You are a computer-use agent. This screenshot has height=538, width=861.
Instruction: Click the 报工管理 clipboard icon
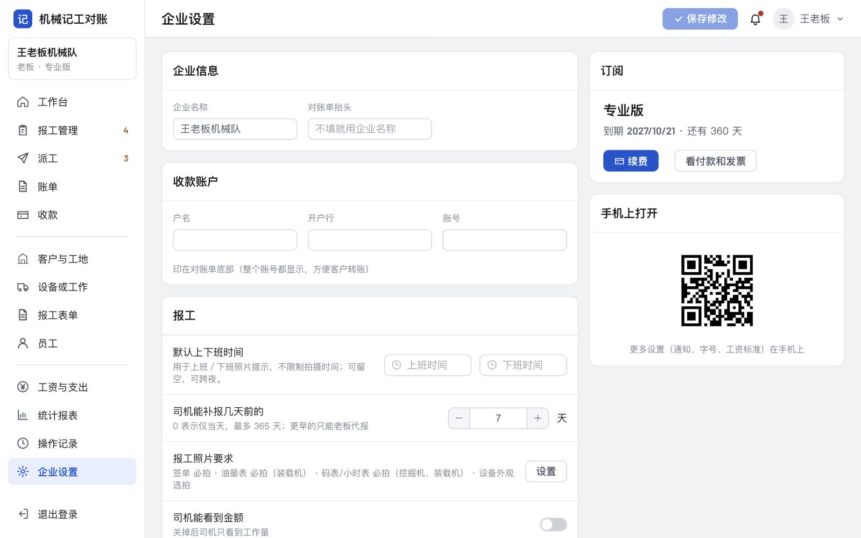[23, 130]
